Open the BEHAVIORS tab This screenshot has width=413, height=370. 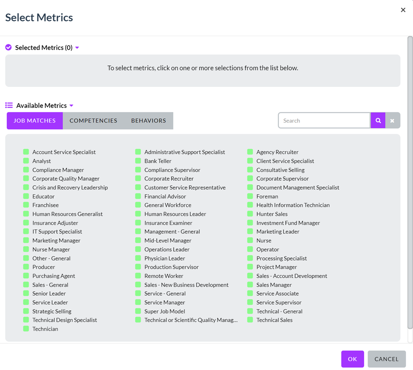(148, 120)
